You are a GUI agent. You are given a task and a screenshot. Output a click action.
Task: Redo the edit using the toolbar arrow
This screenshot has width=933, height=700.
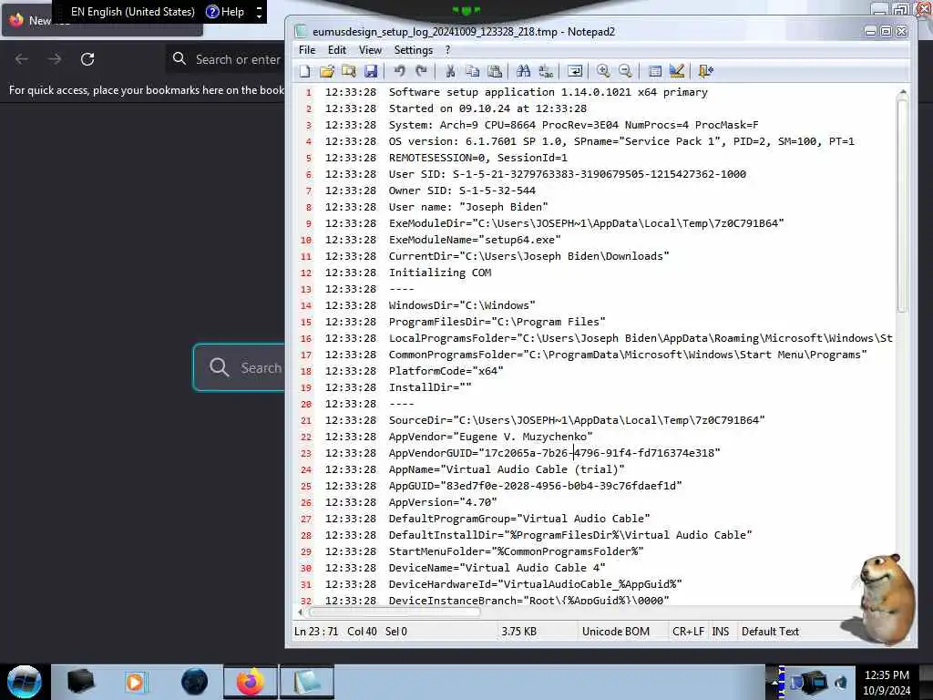(421, 71)
